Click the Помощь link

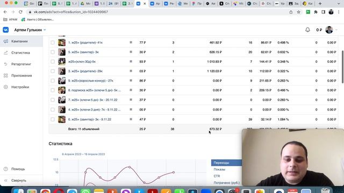(x=18, y=169)
